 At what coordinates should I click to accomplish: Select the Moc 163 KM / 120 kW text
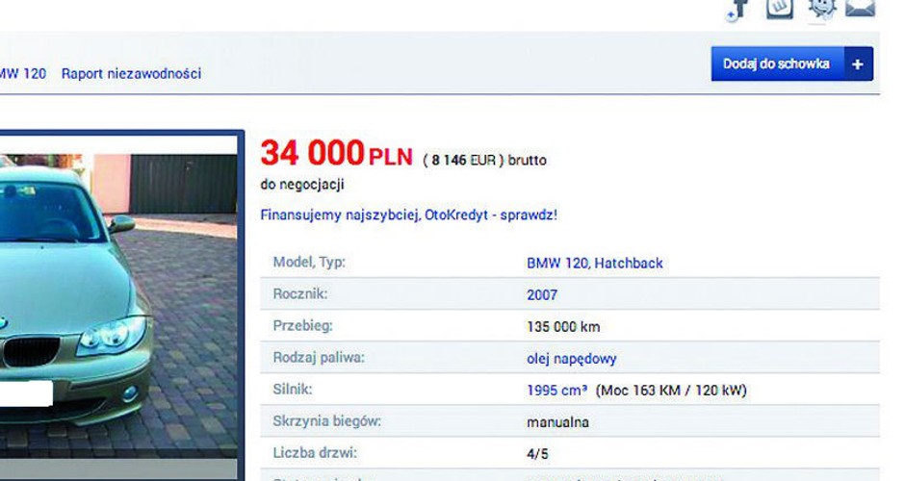[x=671, y=391]
